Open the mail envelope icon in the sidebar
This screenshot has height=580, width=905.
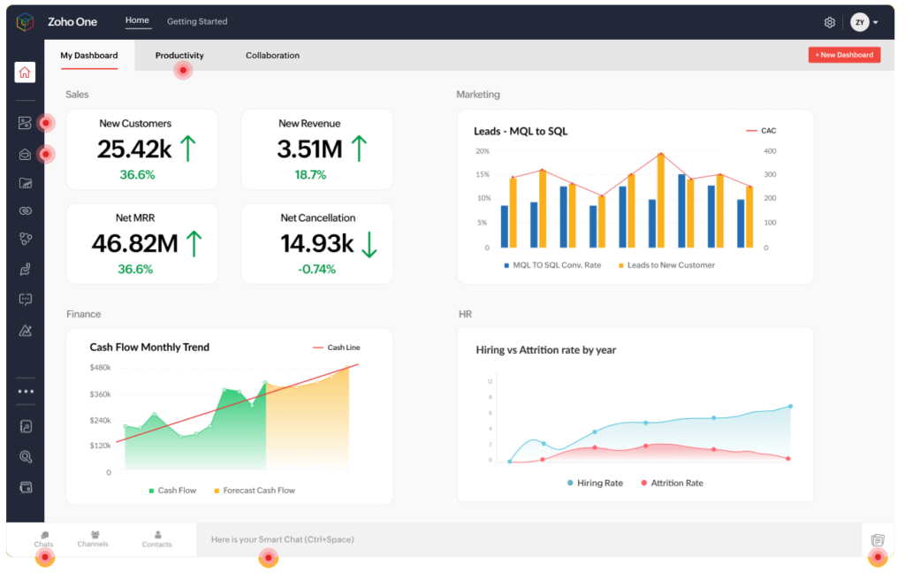coord(24,154)
